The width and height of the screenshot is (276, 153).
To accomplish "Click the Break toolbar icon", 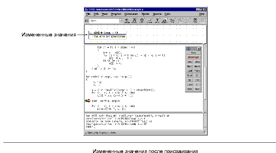I will click(142, 21).
